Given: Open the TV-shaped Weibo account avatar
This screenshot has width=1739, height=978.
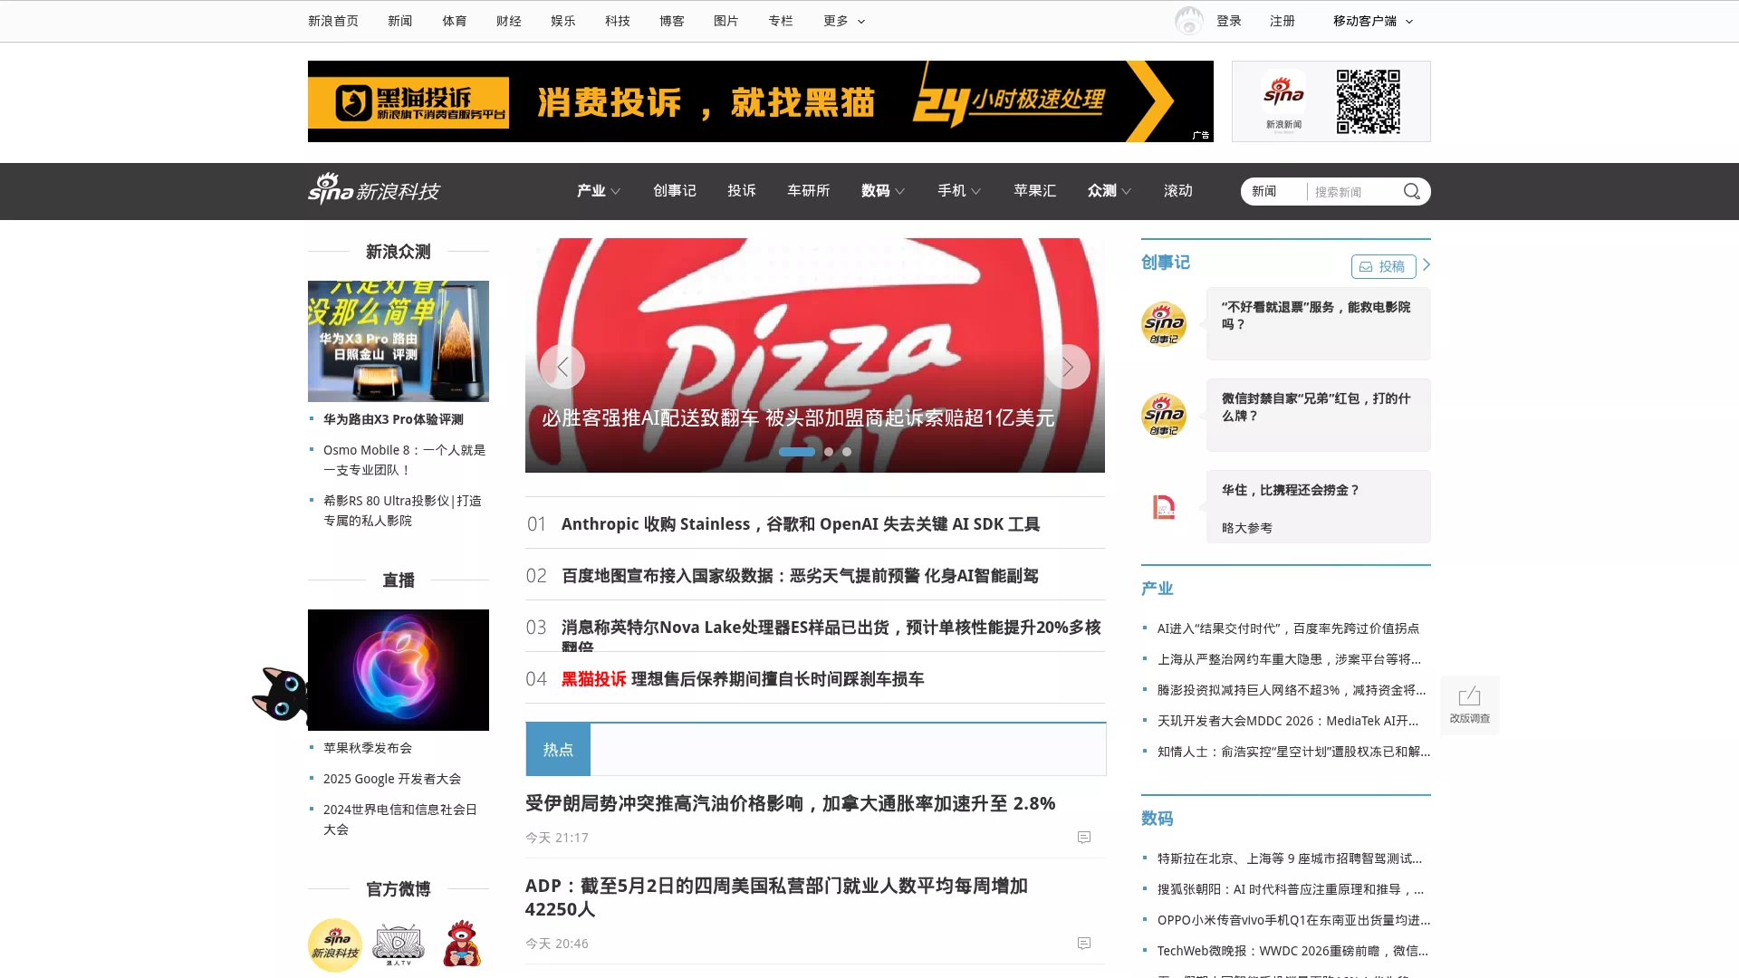Looking at the screenshot, I should click(x=399, y=944).
